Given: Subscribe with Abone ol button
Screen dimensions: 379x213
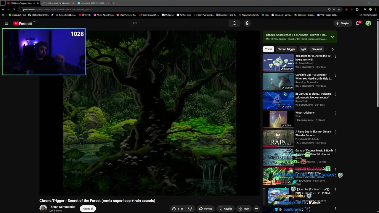Looking at the screenshot, I should (88, 209).
